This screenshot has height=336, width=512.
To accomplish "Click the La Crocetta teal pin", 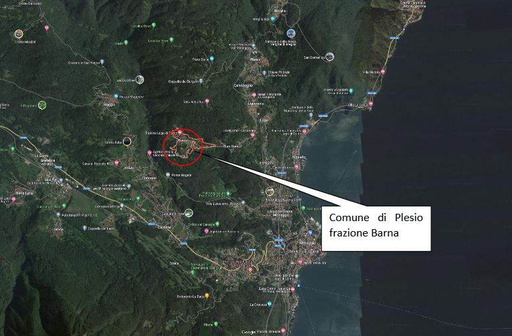I will point(269,304).
